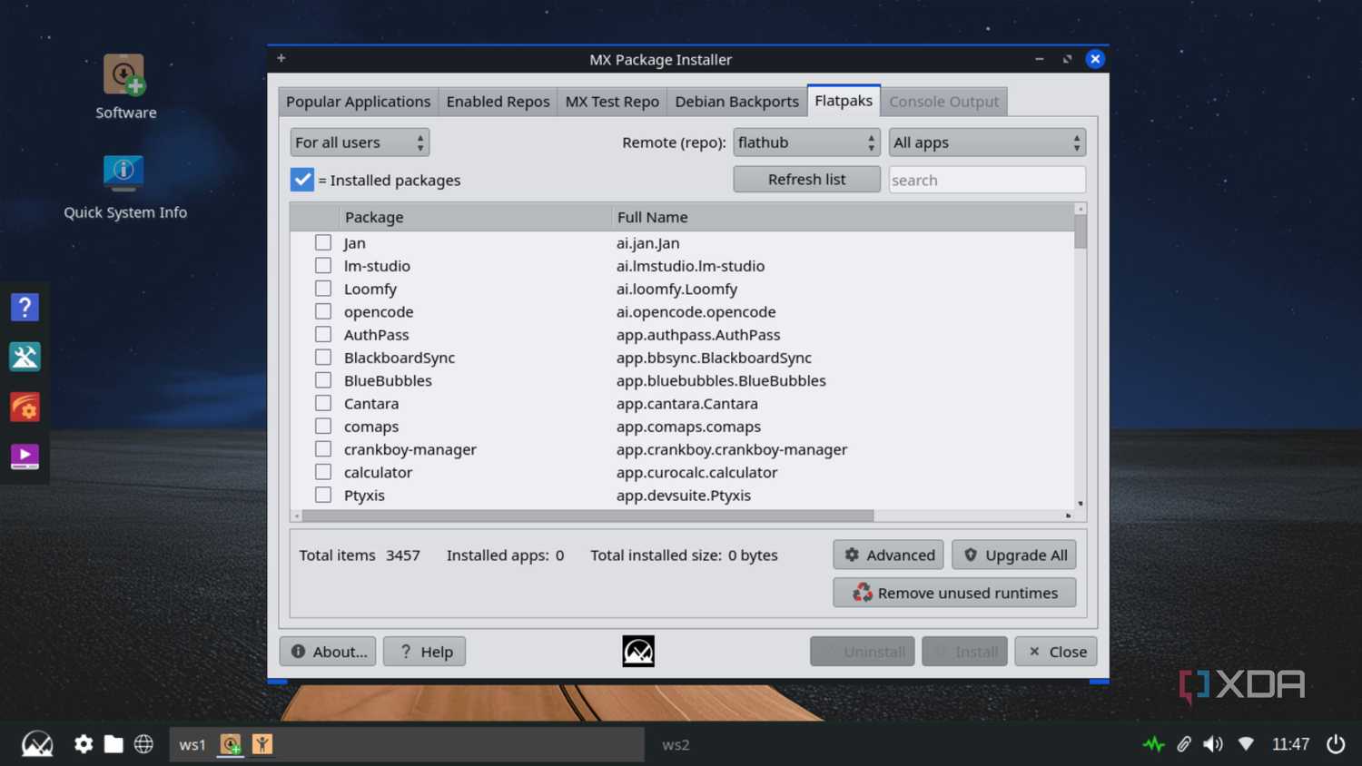Open the All apps filter dropdown
1362x766 pixels.
[x=987, y=142]
